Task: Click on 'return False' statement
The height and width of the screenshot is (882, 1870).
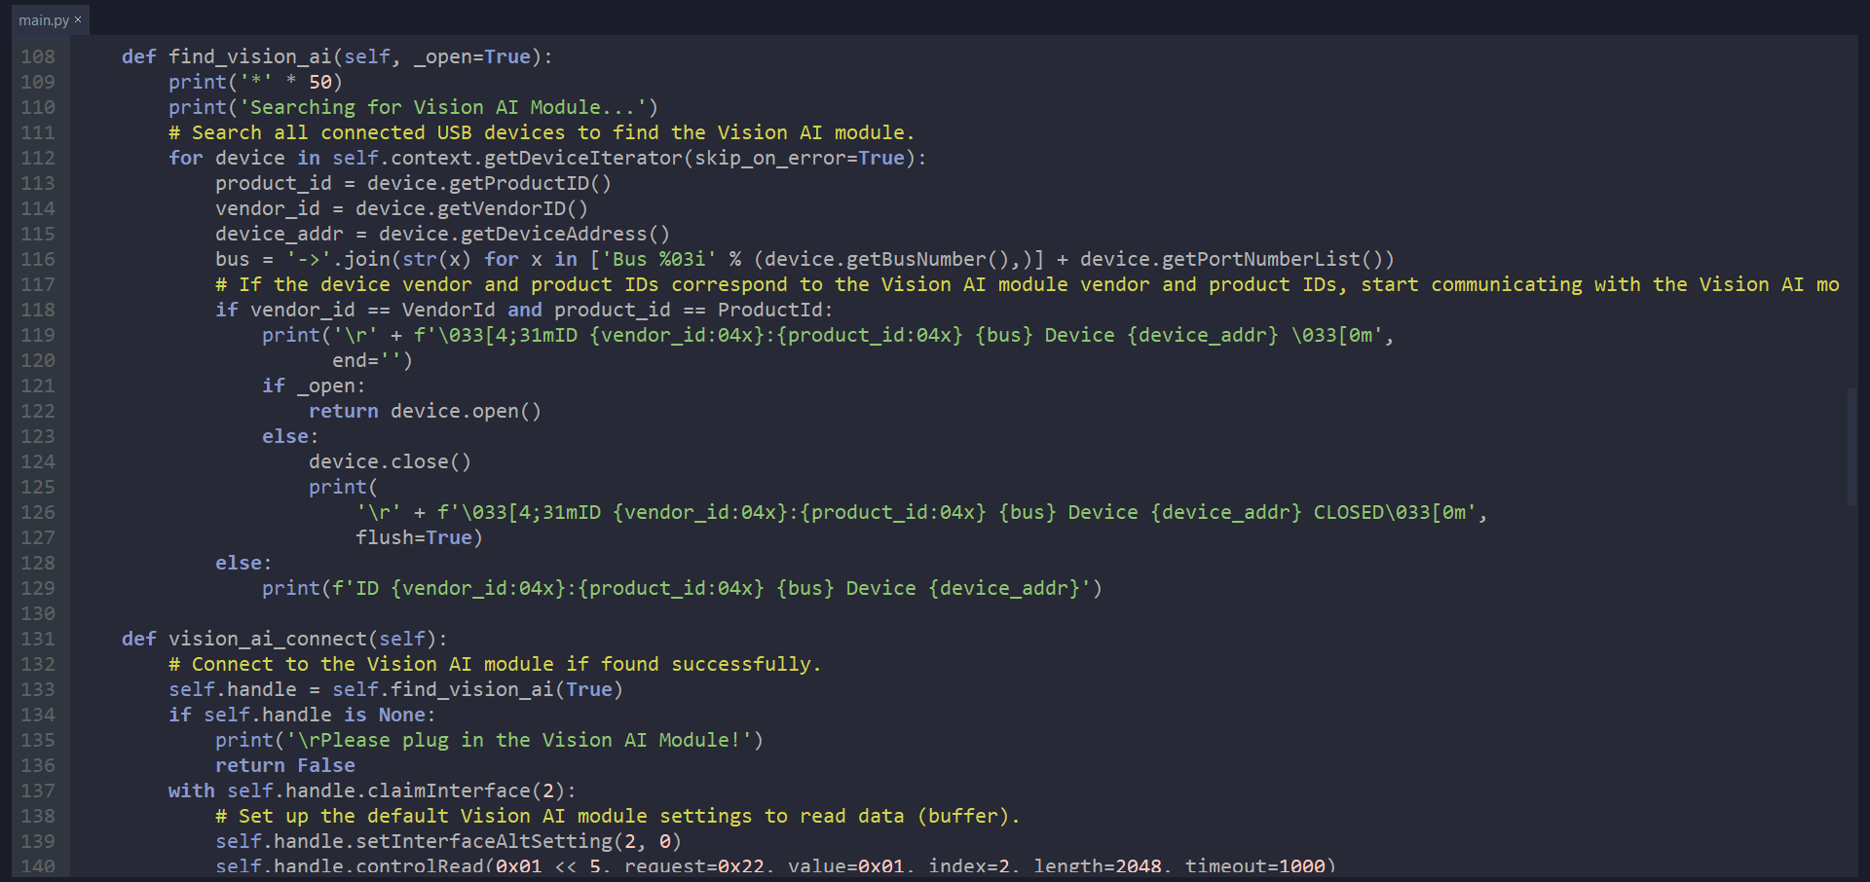Action: 284,765
